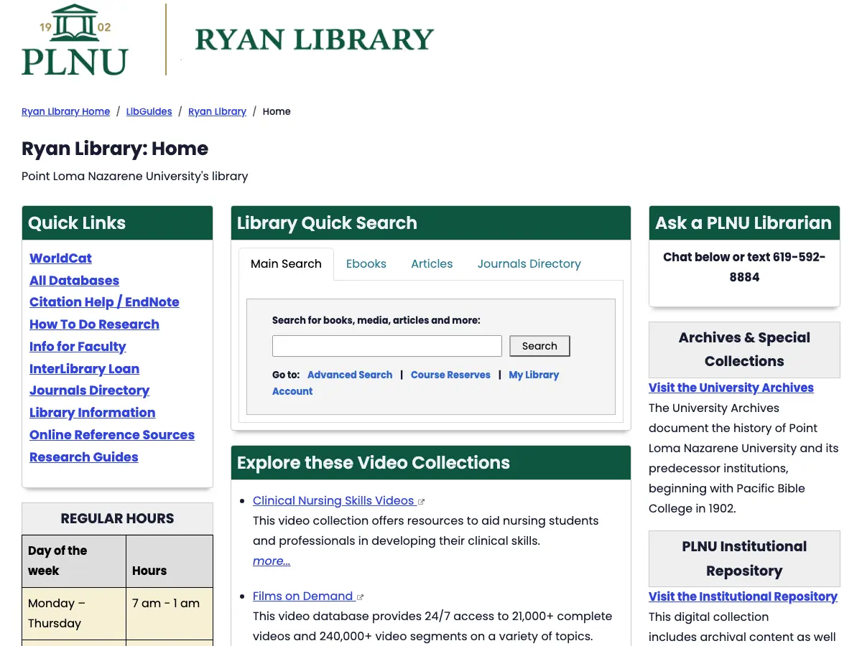Open Journals Directory quick link in sidebar
Viewport: 862px width, 646px height.
click(89, 390)
